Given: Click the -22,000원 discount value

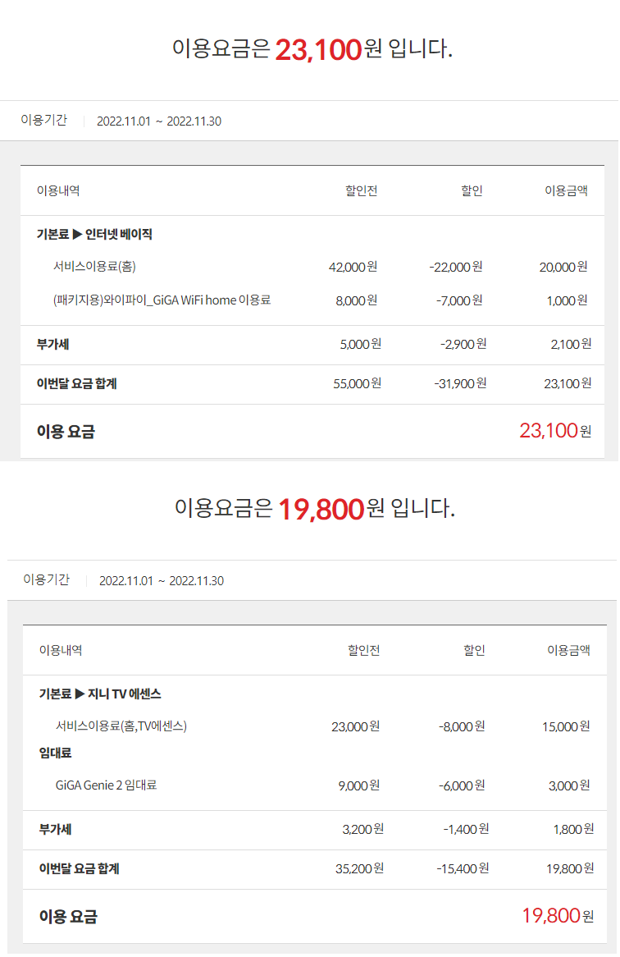Looking at the screenshot, I should 455,267.
